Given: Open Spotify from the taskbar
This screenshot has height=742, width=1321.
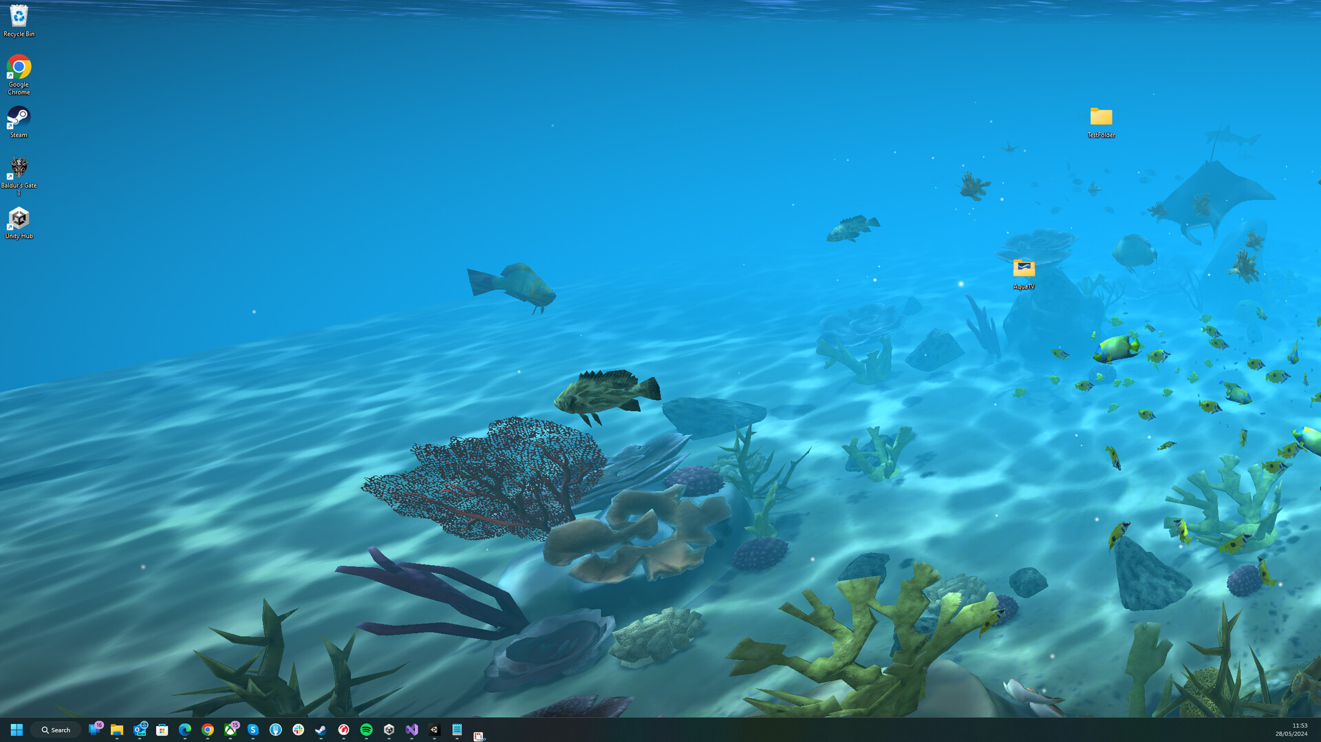Looking at the screenshot, I should (367, 730).
